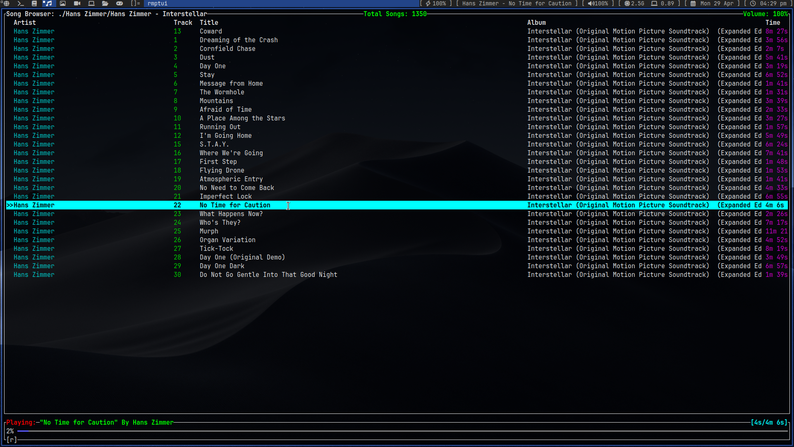The image size is (794, 447).
Task: Select the video camera workspace icon
Action: click(x=77, y=3)
